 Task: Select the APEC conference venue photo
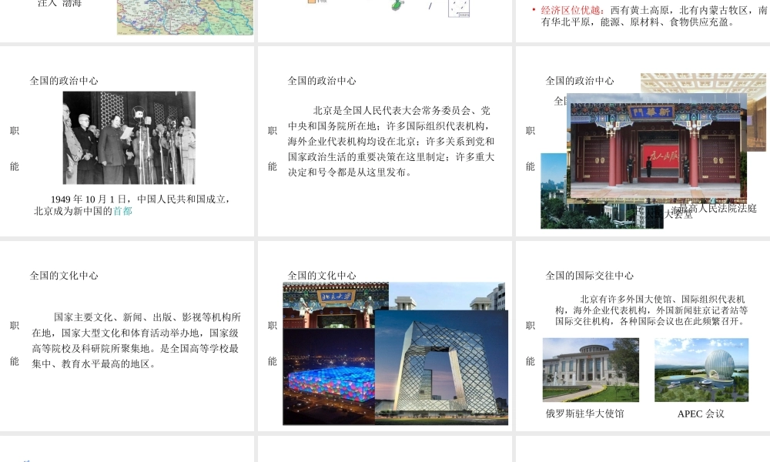(x=701, y=370)
